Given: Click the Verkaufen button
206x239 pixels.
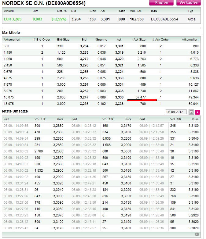Looking at the screenshot, I should [x=188, y=3].
